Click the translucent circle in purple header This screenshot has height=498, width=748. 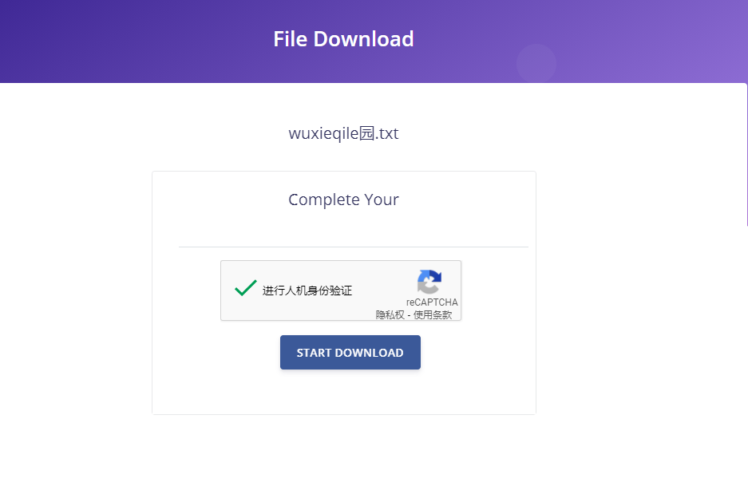[x=536, y=63]
